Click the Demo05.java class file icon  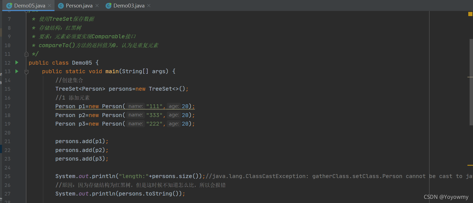tap(9, 6)
